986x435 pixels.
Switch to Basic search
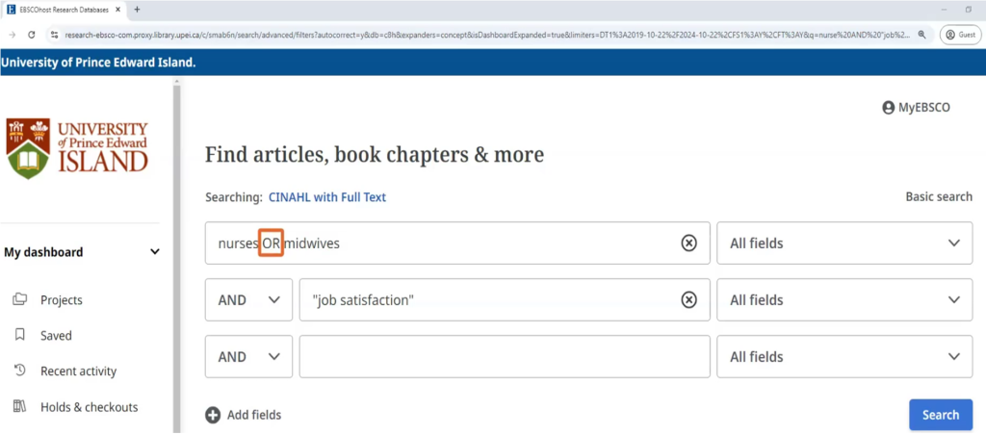click(x=939, y=197)
